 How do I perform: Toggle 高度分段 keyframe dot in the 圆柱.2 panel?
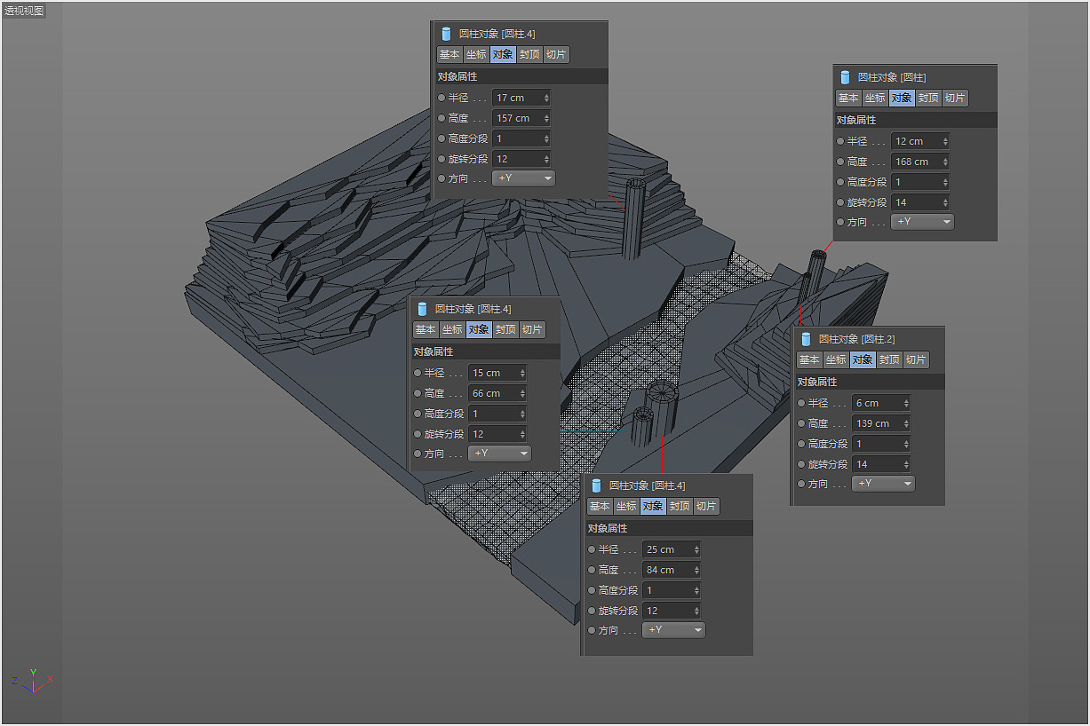(x=801, y=444)
